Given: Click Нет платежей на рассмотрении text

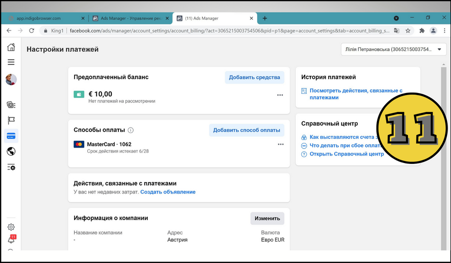Looking at the screenshot, I should click(122, 101).
